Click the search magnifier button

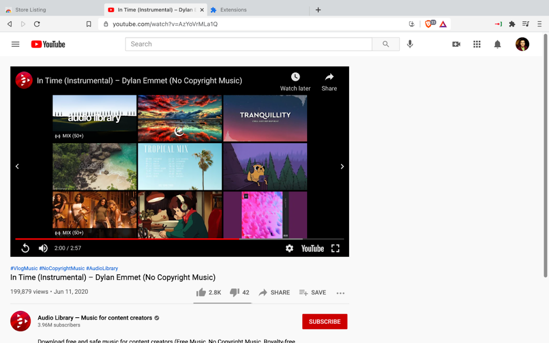point(385,44)
